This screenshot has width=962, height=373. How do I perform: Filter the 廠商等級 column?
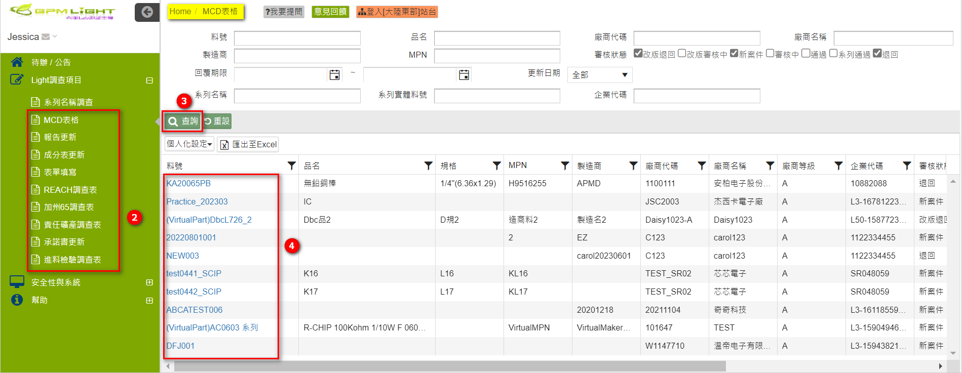click(x=839, y=165)
